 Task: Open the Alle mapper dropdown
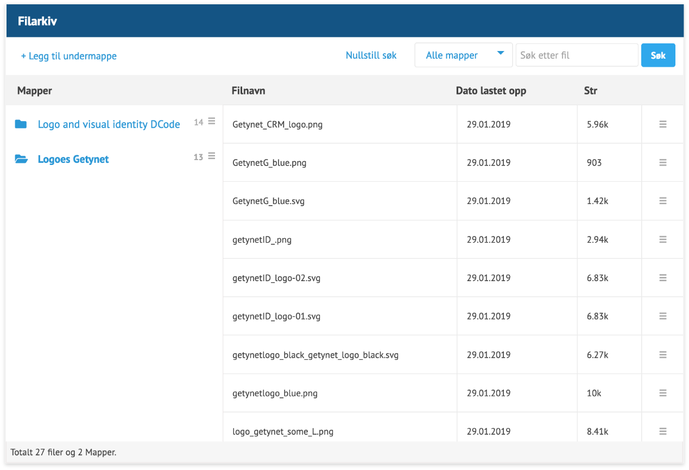coord(464,55)
